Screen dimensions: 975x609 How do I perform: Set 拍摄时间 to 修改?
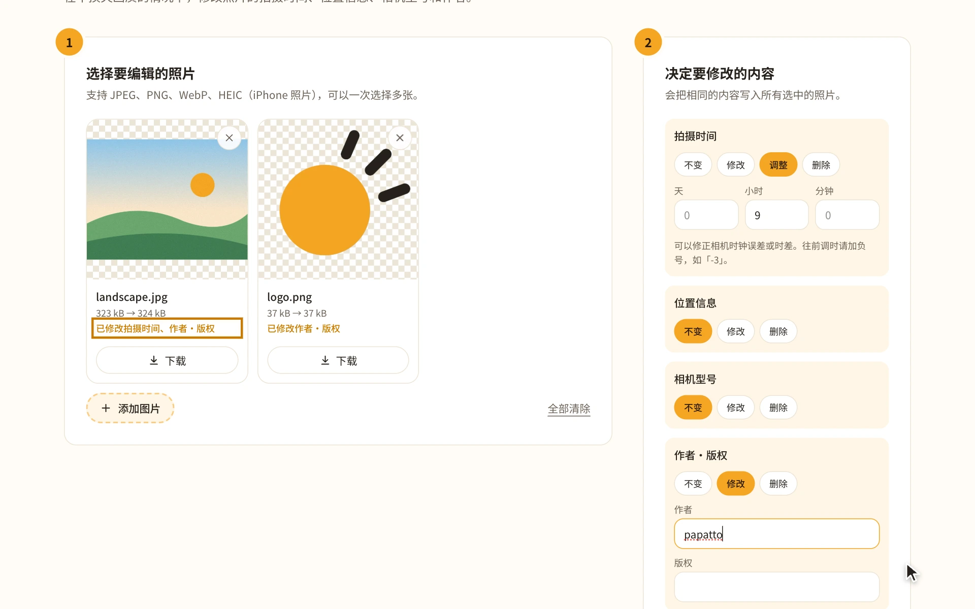[735, 165]
